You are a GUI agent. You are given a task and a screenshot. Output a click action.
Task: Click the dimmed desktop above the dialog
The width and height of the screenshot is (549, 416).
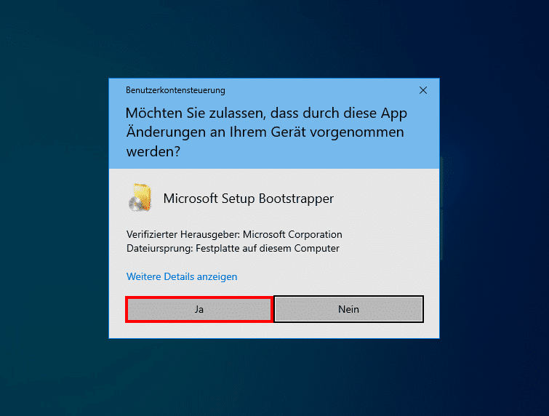tap(274, 36)
